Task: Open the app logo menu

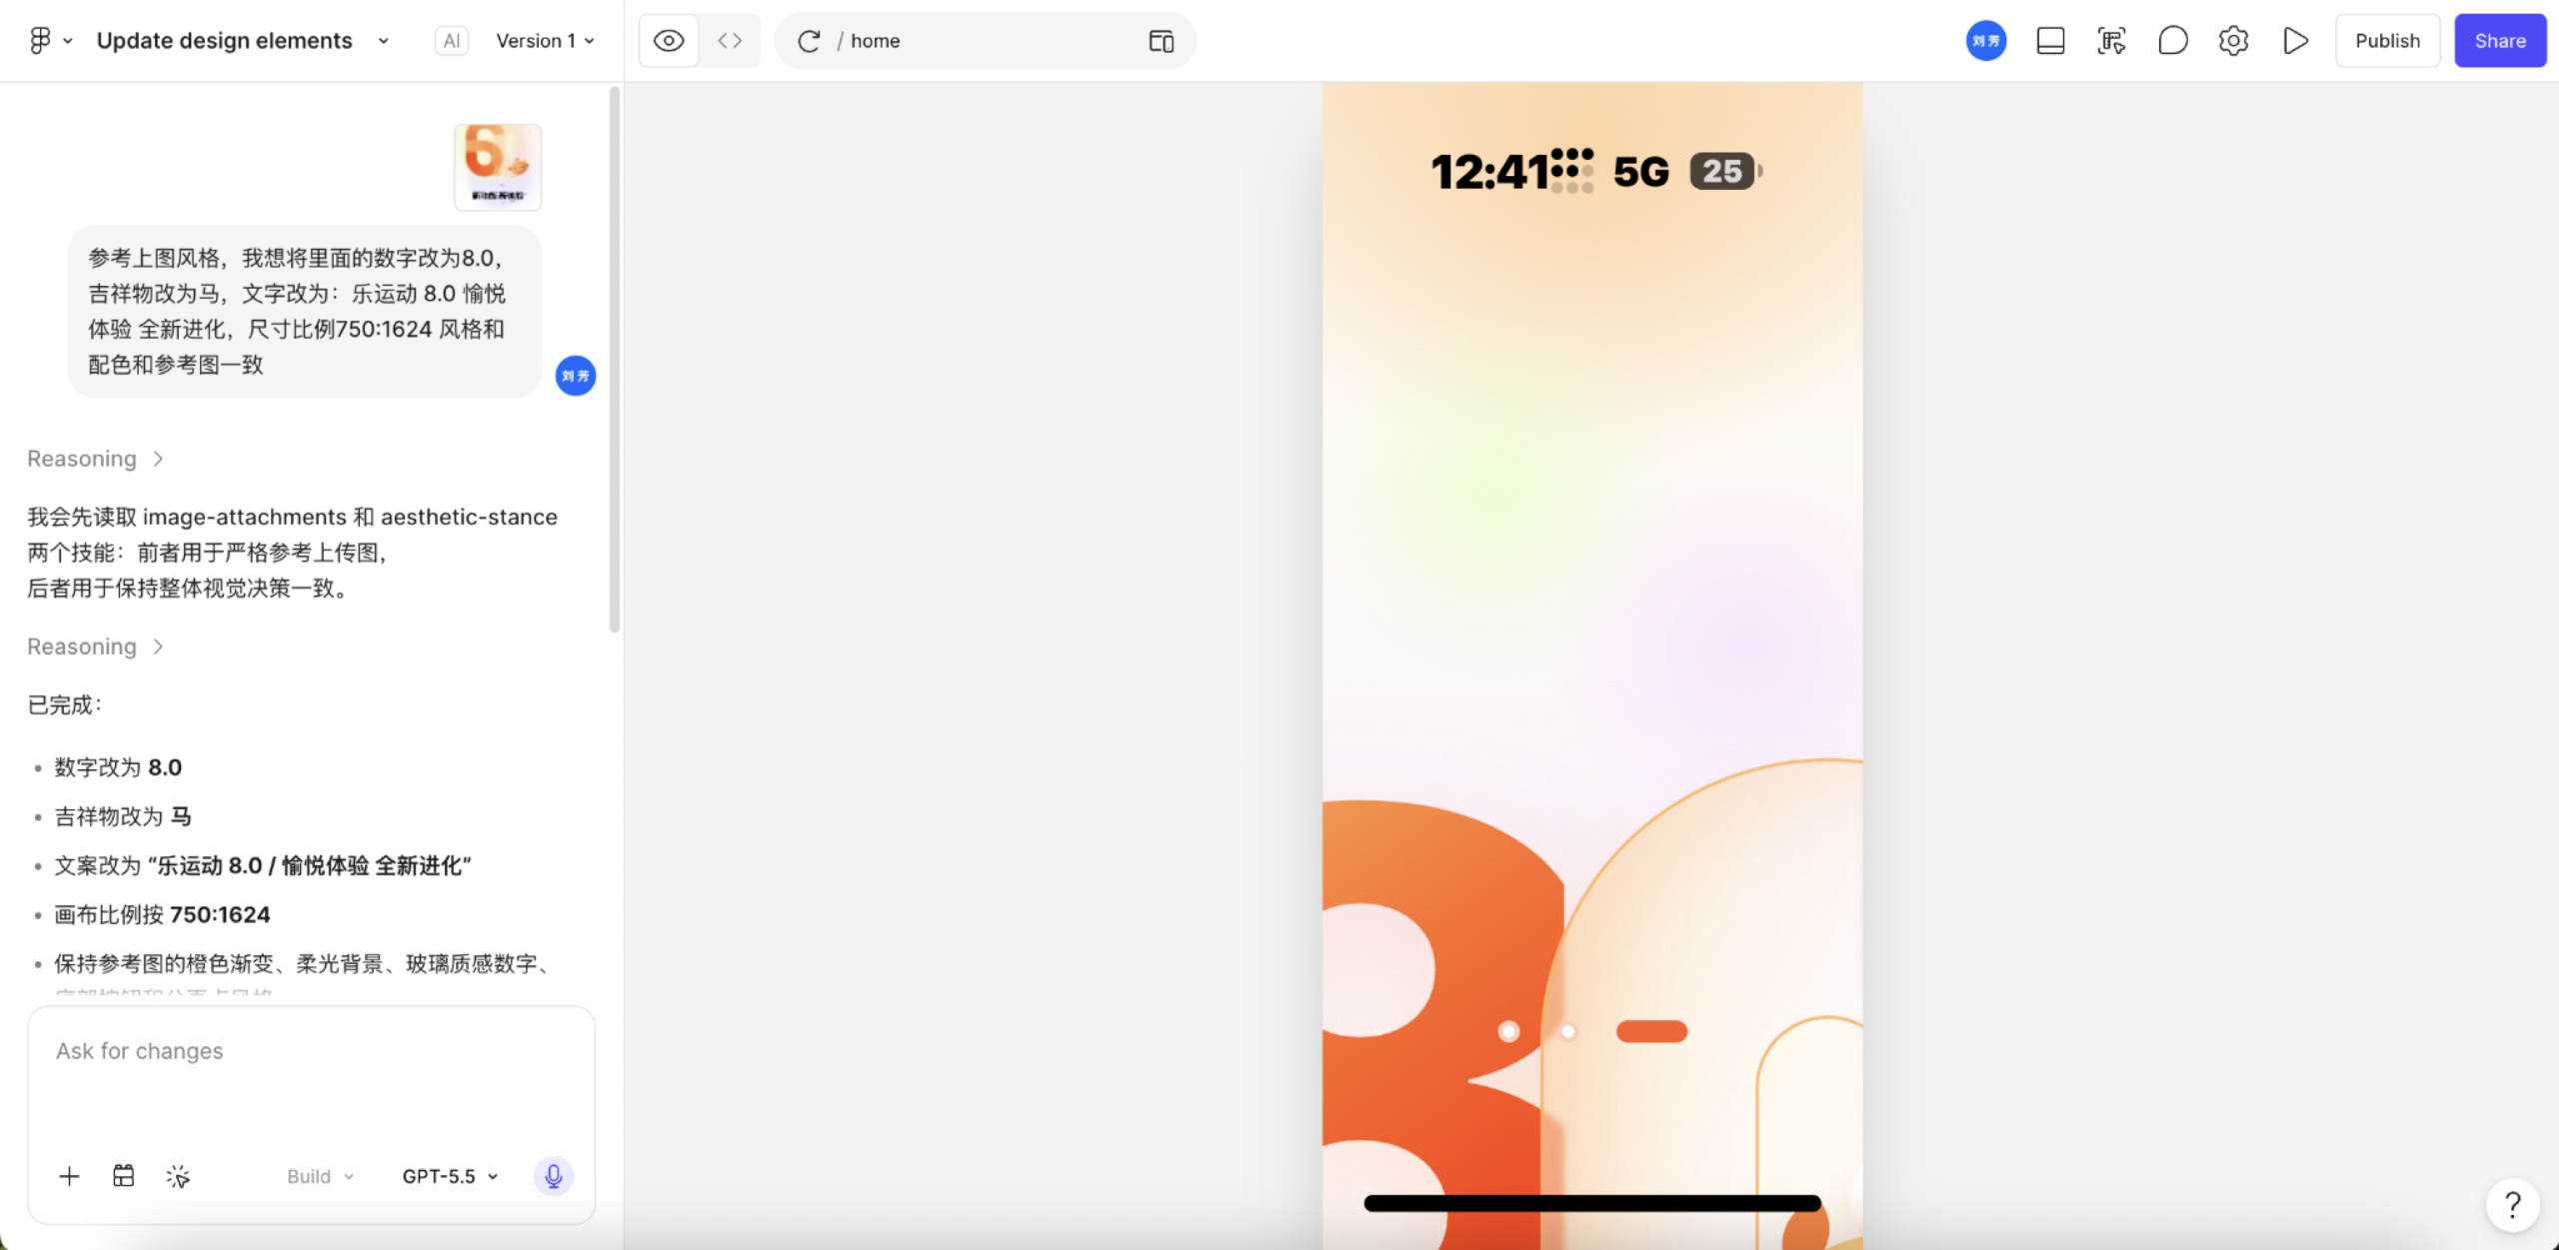Action: tap(50, 41)
